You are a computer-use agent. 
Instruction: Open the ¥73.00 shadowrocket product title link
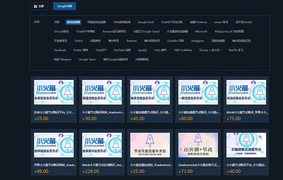click(197, 165)
